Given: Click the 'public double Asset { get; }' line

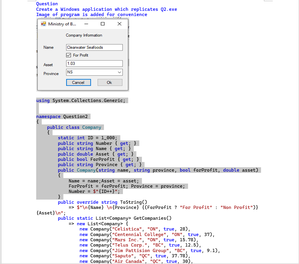Looking at the screenshot, I should click(96, 154).
